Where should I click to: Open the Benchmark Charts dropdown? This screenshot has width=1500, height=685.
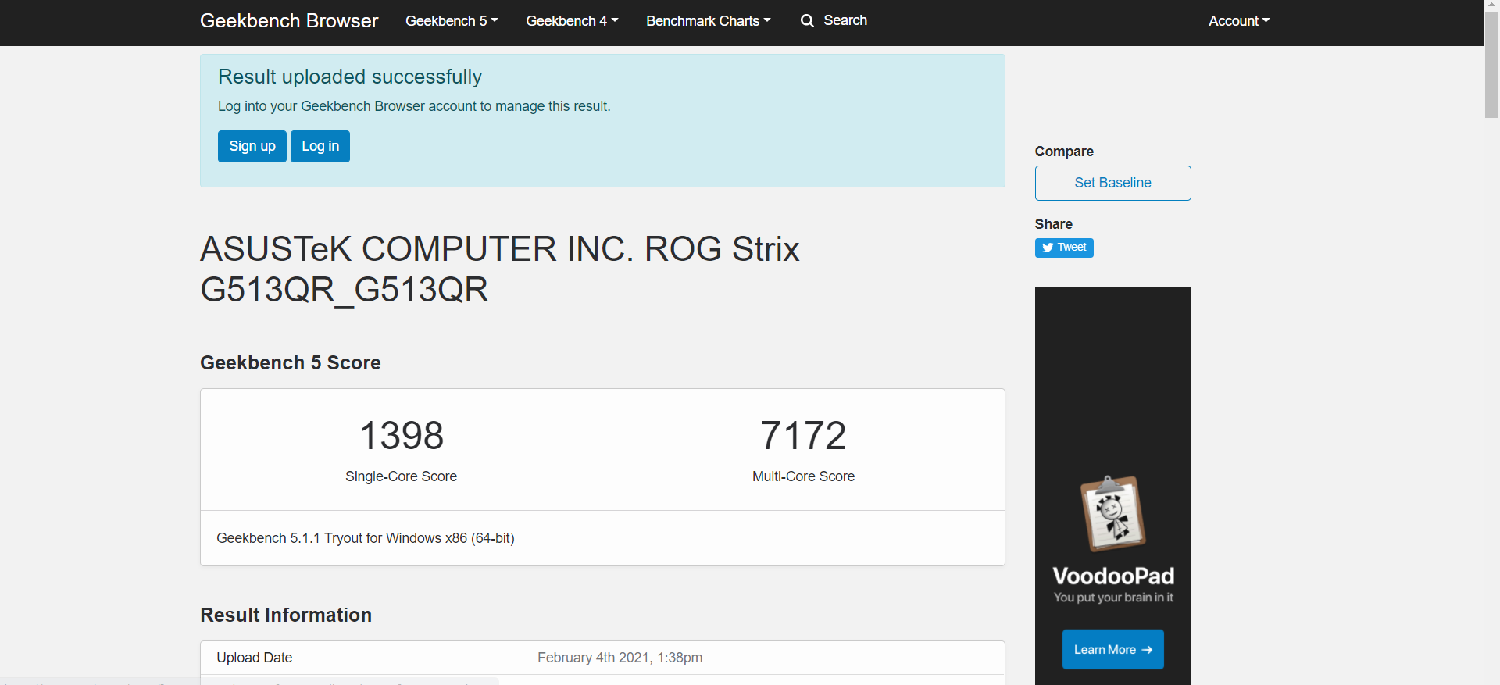click(708, 21)
